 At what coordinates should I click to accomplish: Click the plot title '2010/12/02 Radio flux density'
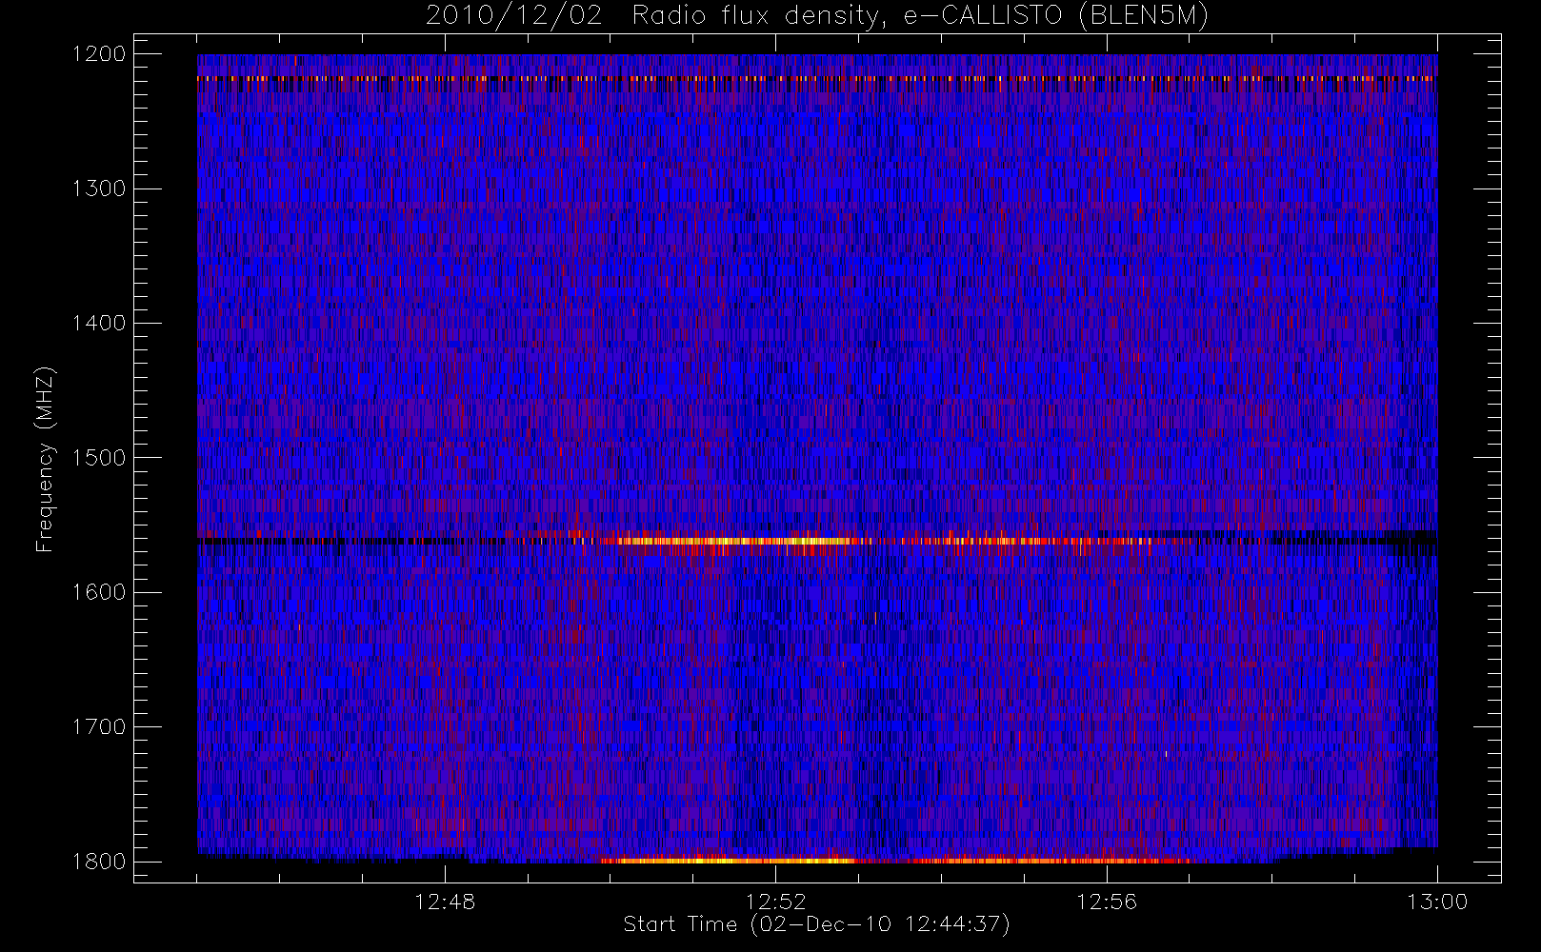click(816, 16)
